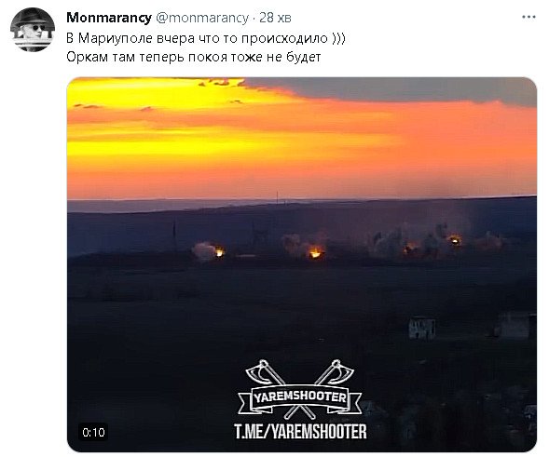Screen dimensions: 549x457
Task: Click the 0:10 video duration badge
Action: coord(93,433)
